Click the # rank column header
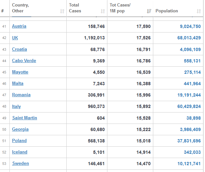The height and width of the screenshot is (172, 205). pyautogui.click(x=3, y=11)
